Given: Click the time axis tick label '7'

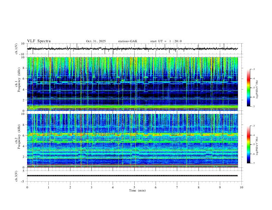Looking at the screenshot, I should (x=177, y=187).
